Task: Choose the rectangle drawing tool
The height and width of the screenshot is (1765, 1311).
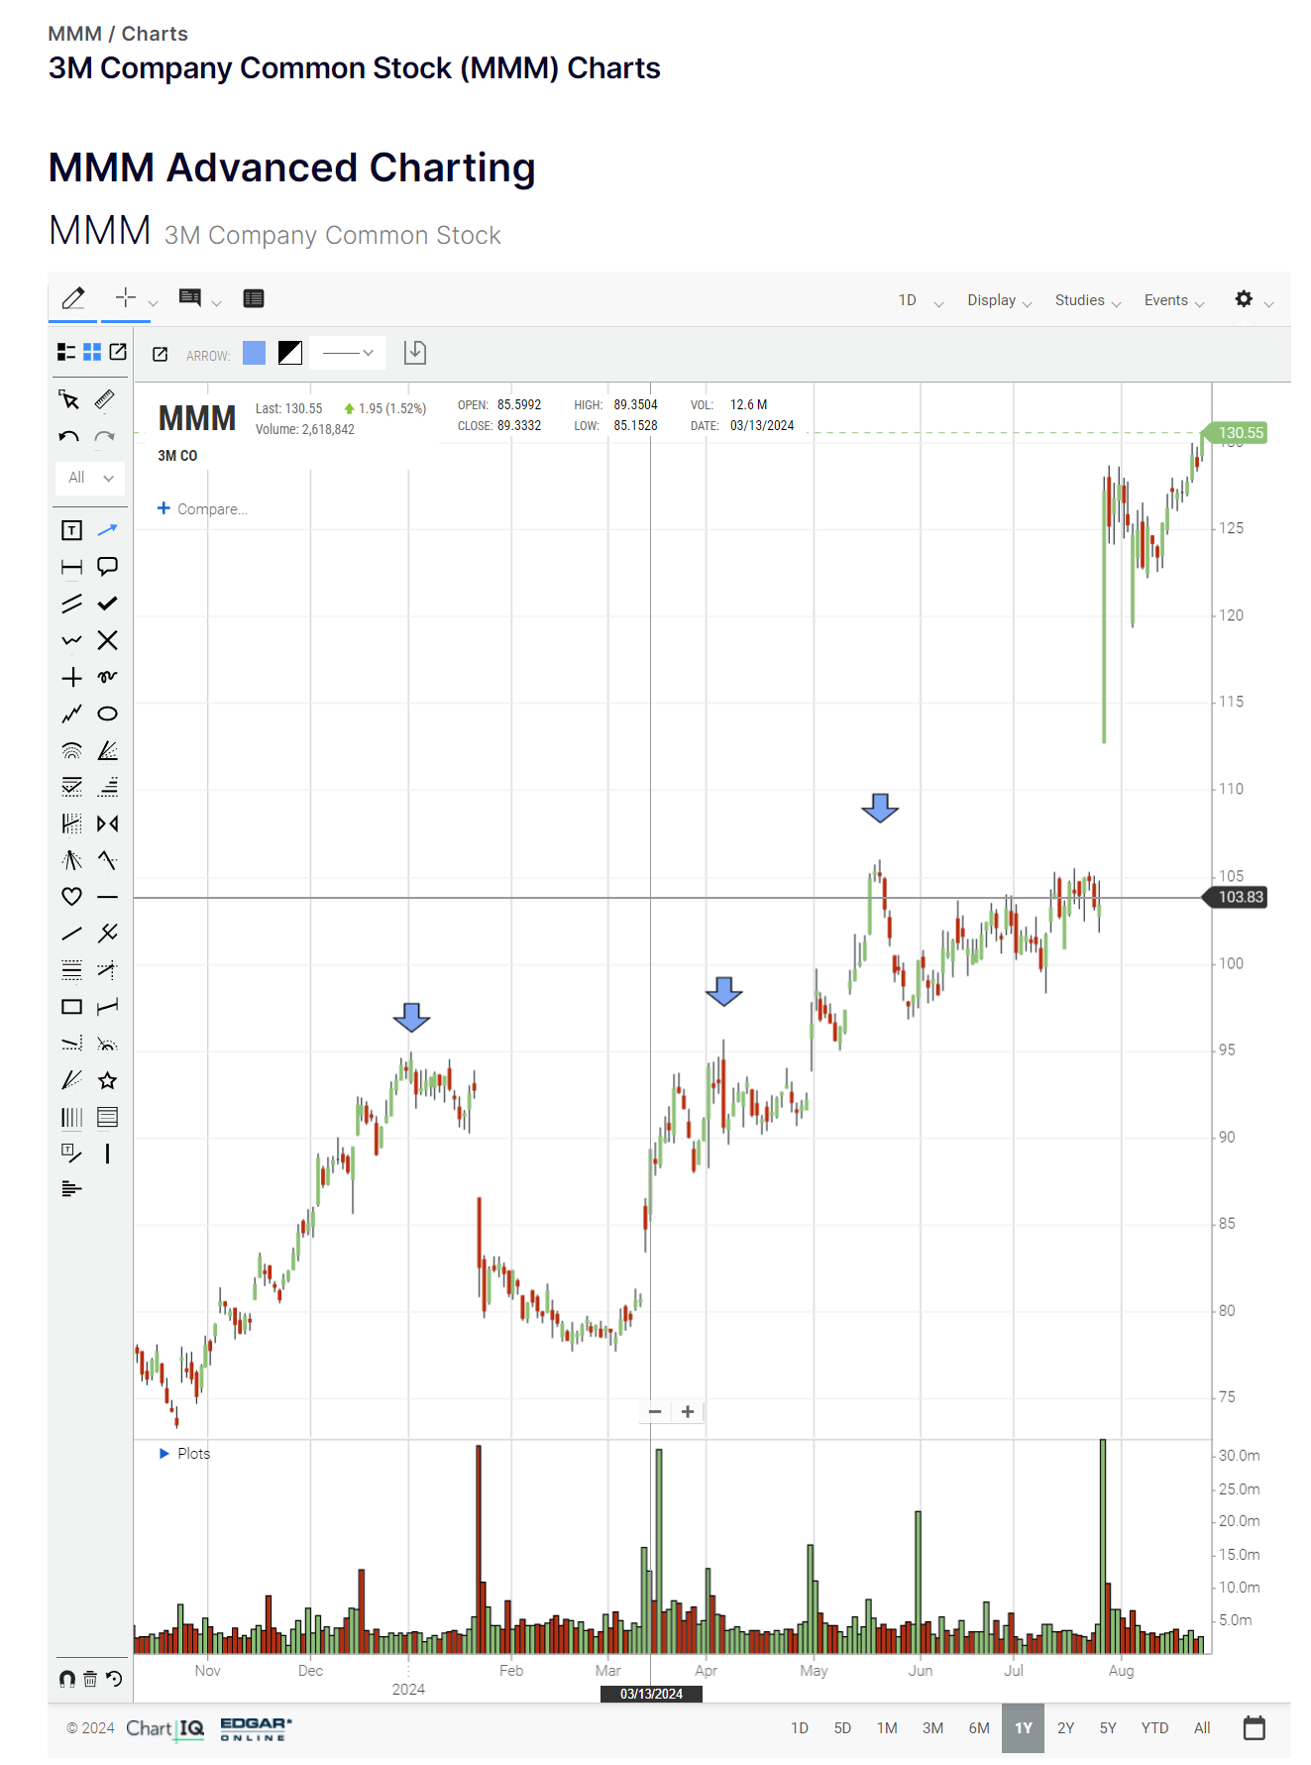Action: pos(71,1007)
